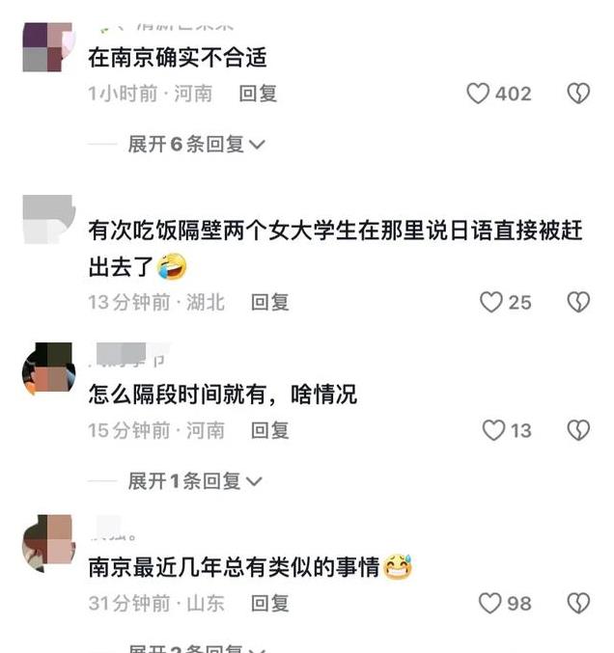Reply to the 13分钟前 湖北 comment
The image size is (614, 653).
pyautogui.click(x=270, y=302)
